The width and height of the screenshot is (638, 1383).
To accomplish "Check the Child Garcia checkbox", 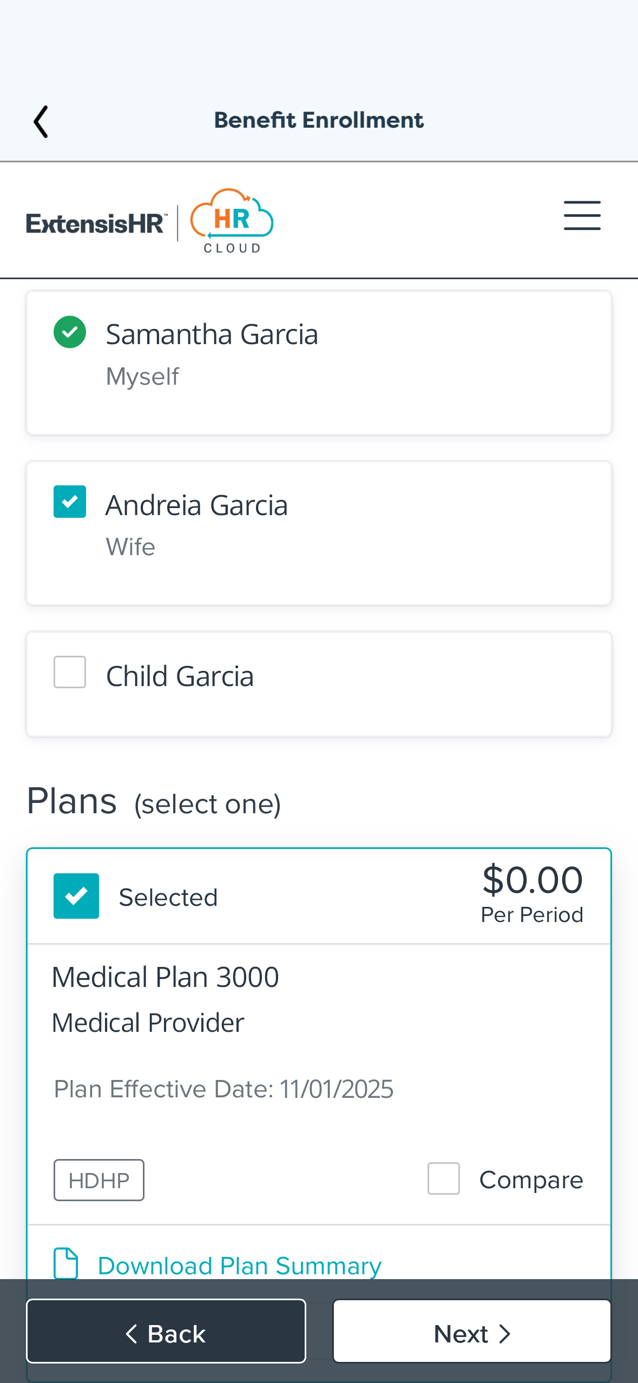I will coord(70,672).
